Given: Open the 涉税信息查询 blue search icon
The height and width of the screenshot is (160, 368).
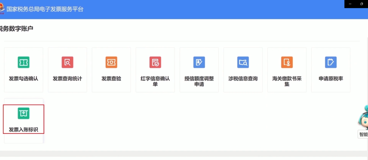Looking at the screenshot, I should pos(243,62).
